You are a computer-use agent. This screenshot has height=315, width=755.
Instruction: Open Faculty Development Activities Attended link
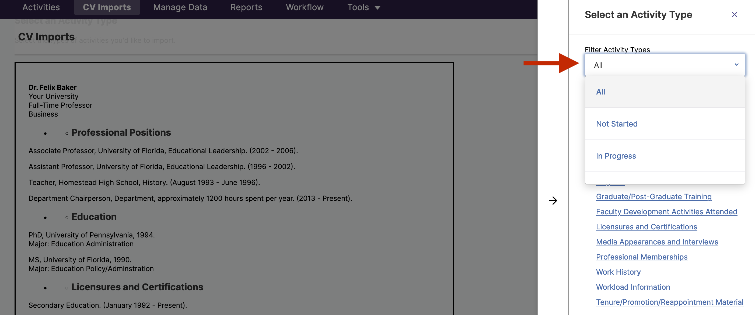click(666, 212)
